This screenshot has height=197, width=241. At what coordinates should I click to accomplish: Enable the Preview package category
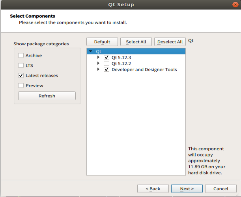click(x=21, y=85)
